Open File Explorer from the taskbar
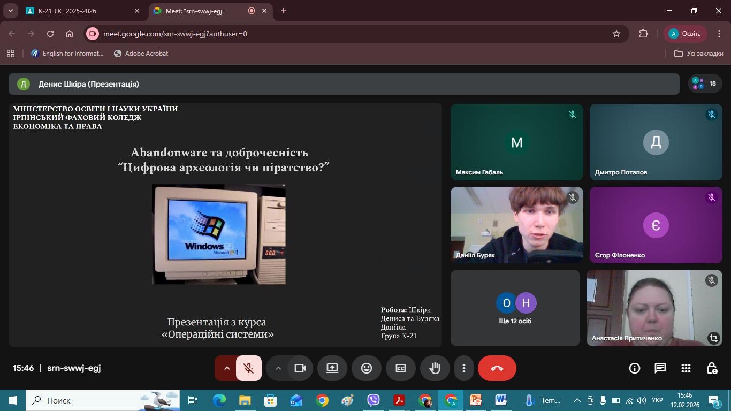The width and height of the screenshot is (731, 411). tap(245, 400)
